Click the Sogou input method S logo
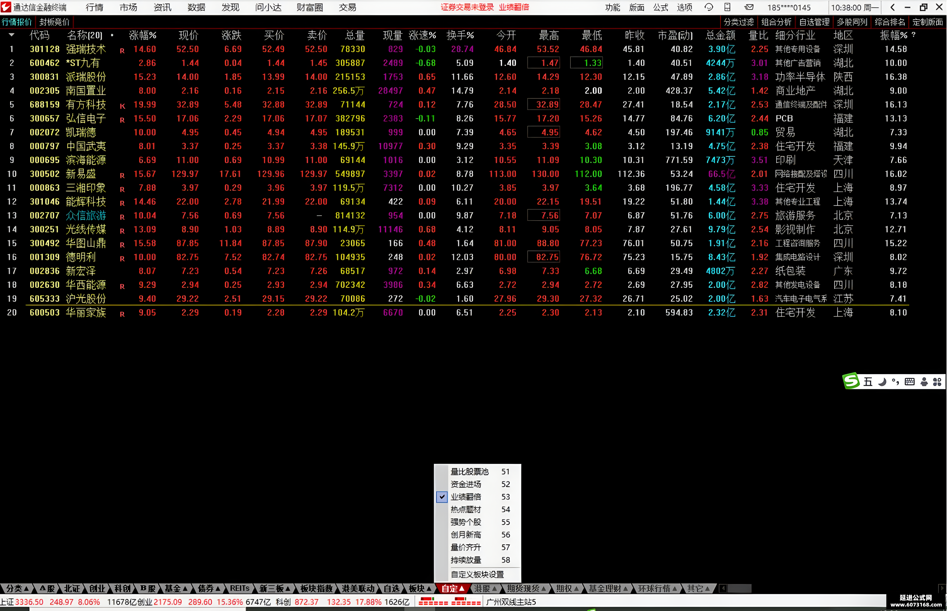Viewport: 947px width, 611px height. pos(851,381)
